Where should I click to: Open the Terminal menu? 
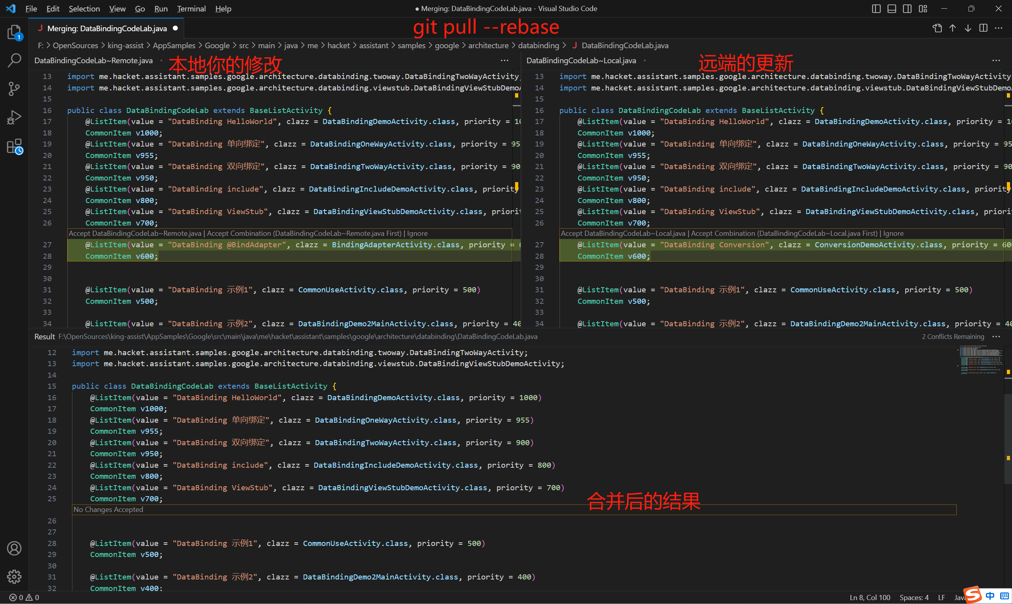191,9
